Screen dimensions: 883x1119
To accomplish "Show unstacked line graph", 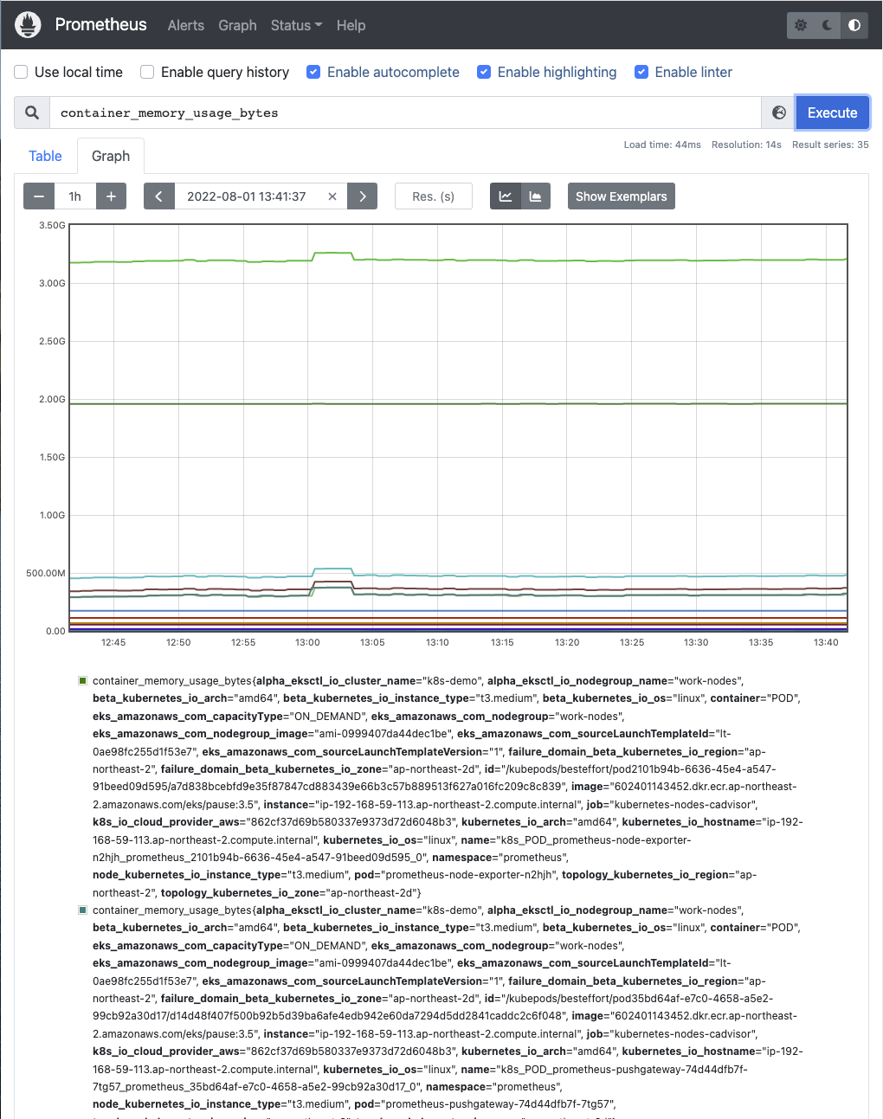I will 506,196.
